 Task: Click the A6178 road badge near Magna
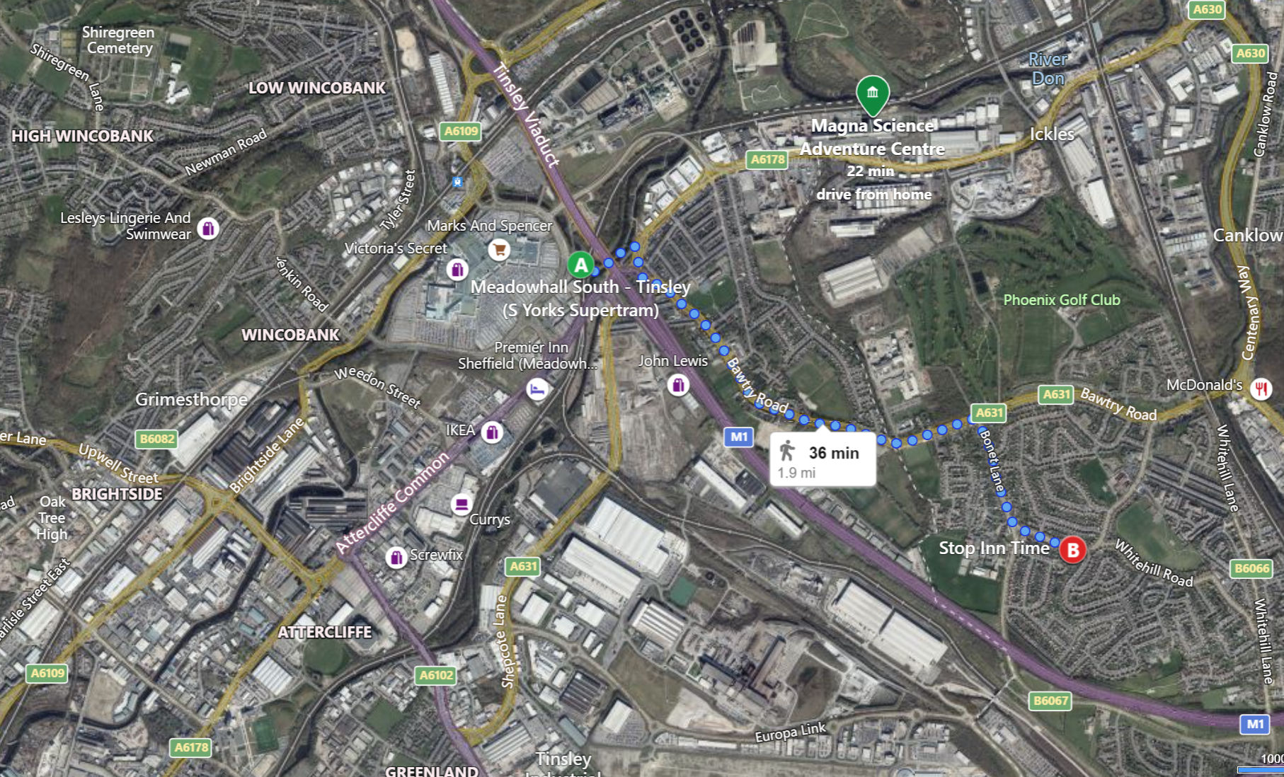[767, 159]
